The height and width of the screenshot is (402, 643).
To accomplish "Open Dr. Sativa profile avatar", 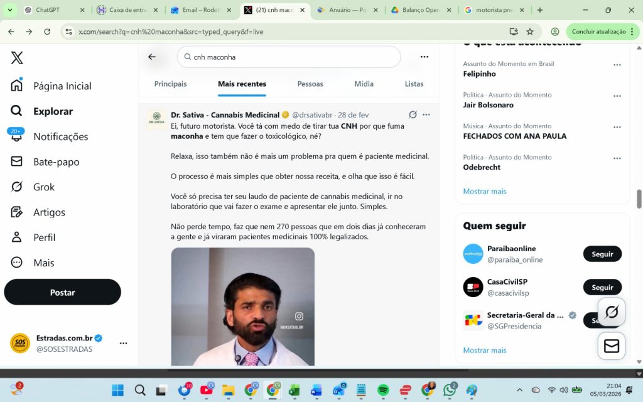I will click(156, 117).
